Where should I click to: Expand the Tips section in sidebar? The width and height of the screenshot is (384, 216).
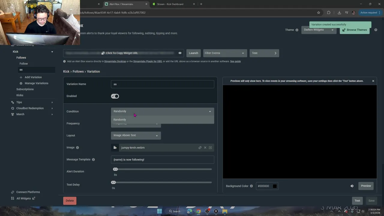tap(52, 102)
